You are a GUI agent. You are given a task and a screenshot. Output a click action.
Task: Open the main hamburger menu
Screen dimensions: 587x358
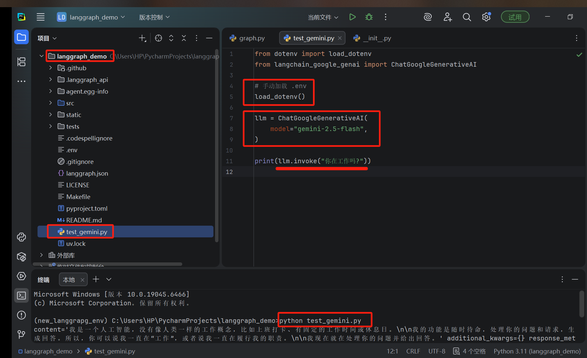coord(41,17)
